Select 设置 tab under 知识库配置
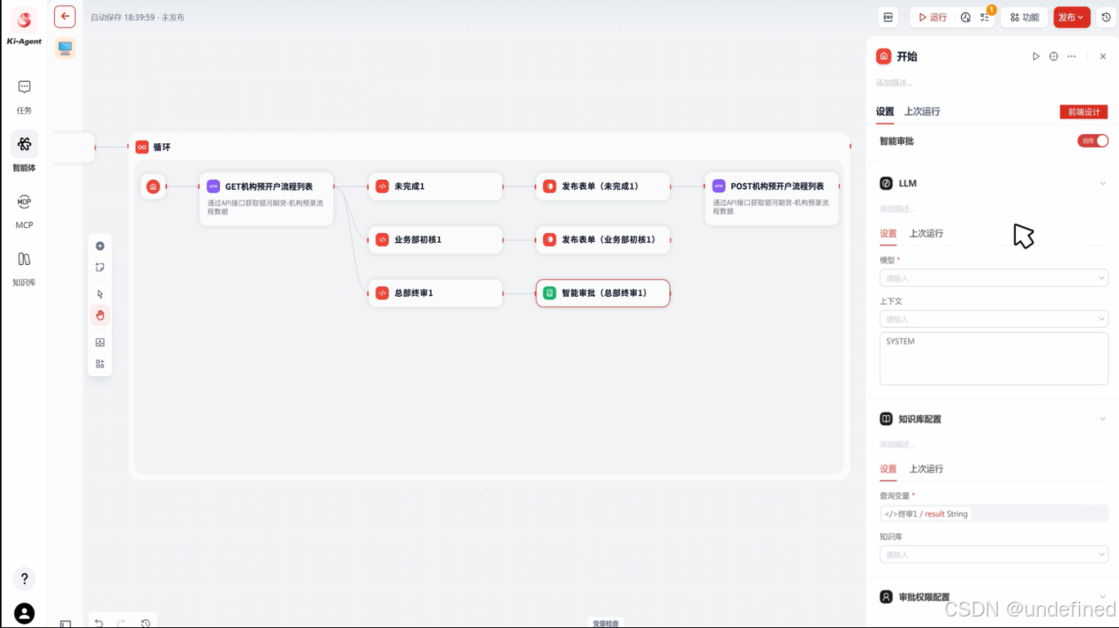Screen dimensions: 1119x628 (888, 469)
